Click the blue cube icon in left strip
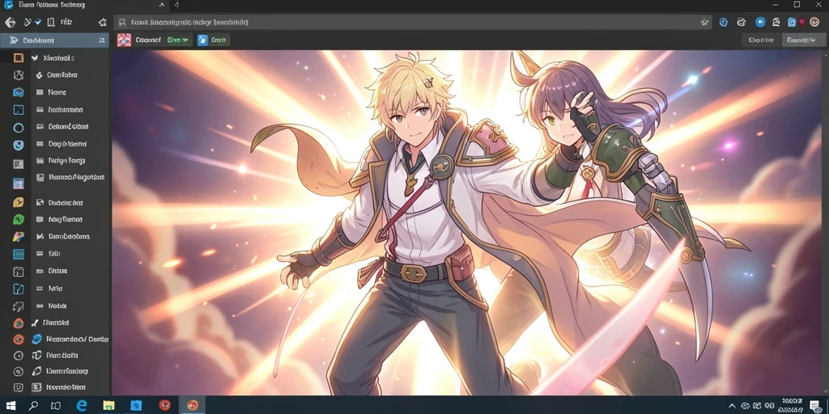The width and height of the screenshot is (829, 414). (x=19, y=92)
